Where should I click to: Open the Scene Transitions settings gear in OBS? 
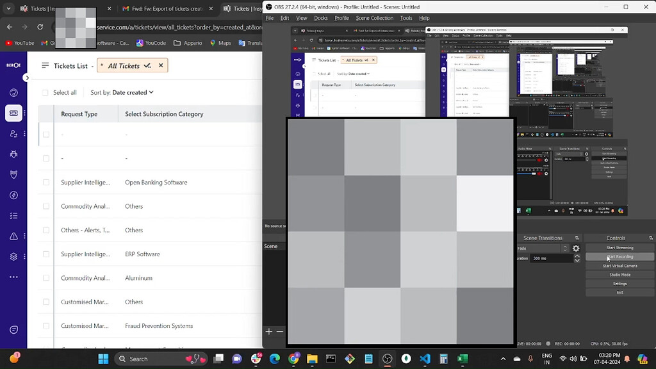click(575, 248)
